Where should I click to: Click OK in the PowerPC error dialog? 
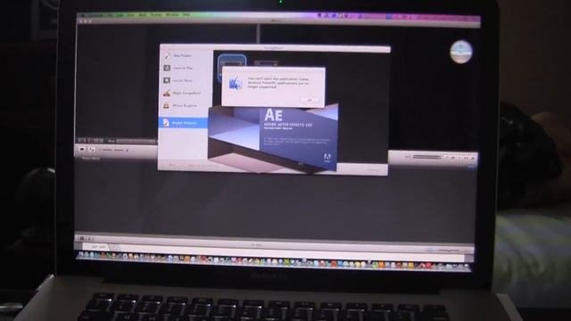310,100
